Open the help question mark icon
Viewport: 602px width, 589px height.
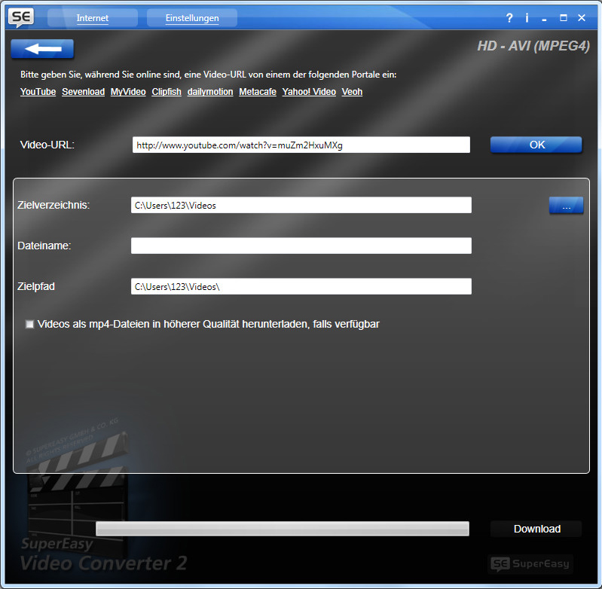pyautogui.click(x=509, y=17)
